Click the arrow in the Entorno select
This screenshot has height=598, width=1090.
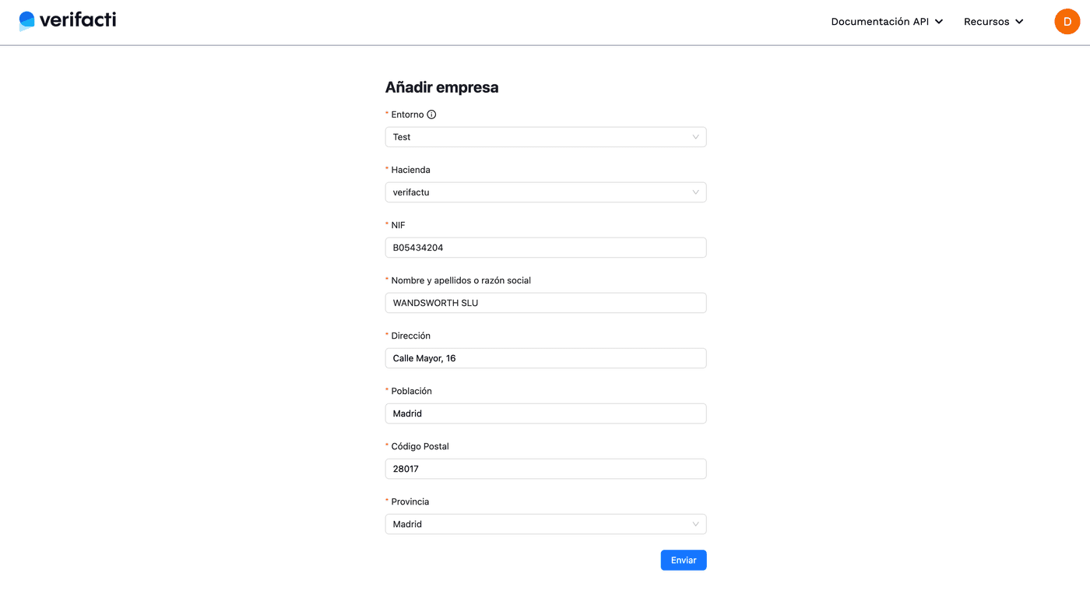click(695, 137)
